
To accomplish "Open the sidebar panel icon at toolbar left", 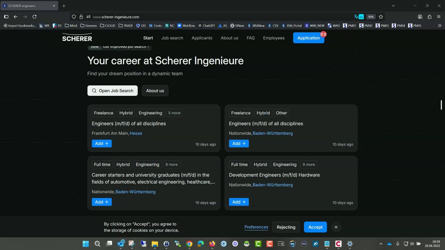I will pyautogui.click(x=6, y=17).
